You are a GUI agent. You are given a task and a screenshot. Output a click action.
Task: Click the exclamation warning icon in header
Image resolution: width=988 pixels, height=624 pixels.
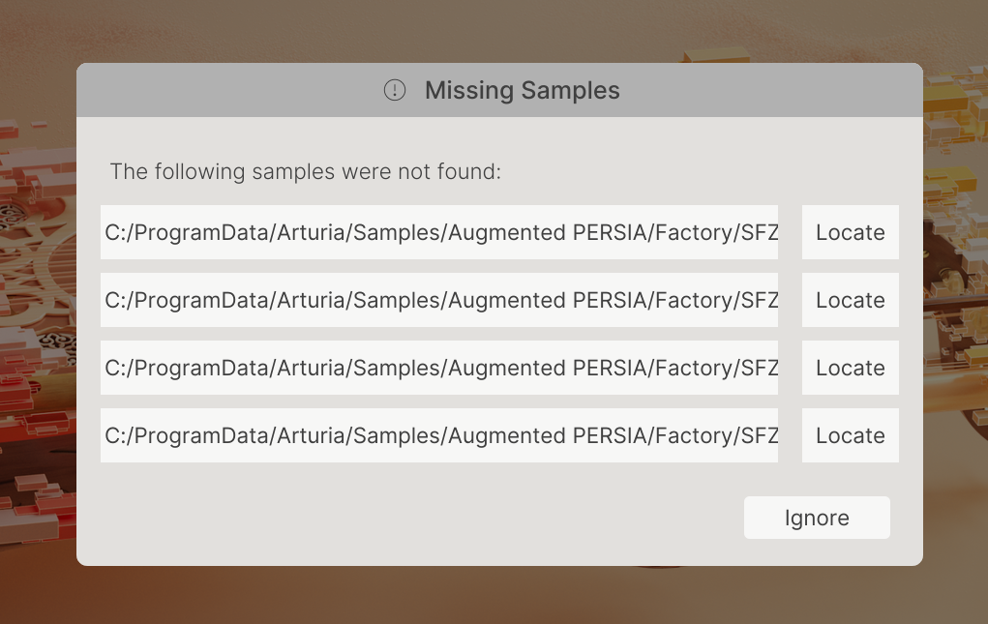[x=395, y=91]
